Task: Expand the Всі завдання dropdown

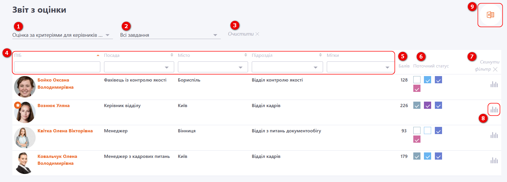Action: (170, 35)
